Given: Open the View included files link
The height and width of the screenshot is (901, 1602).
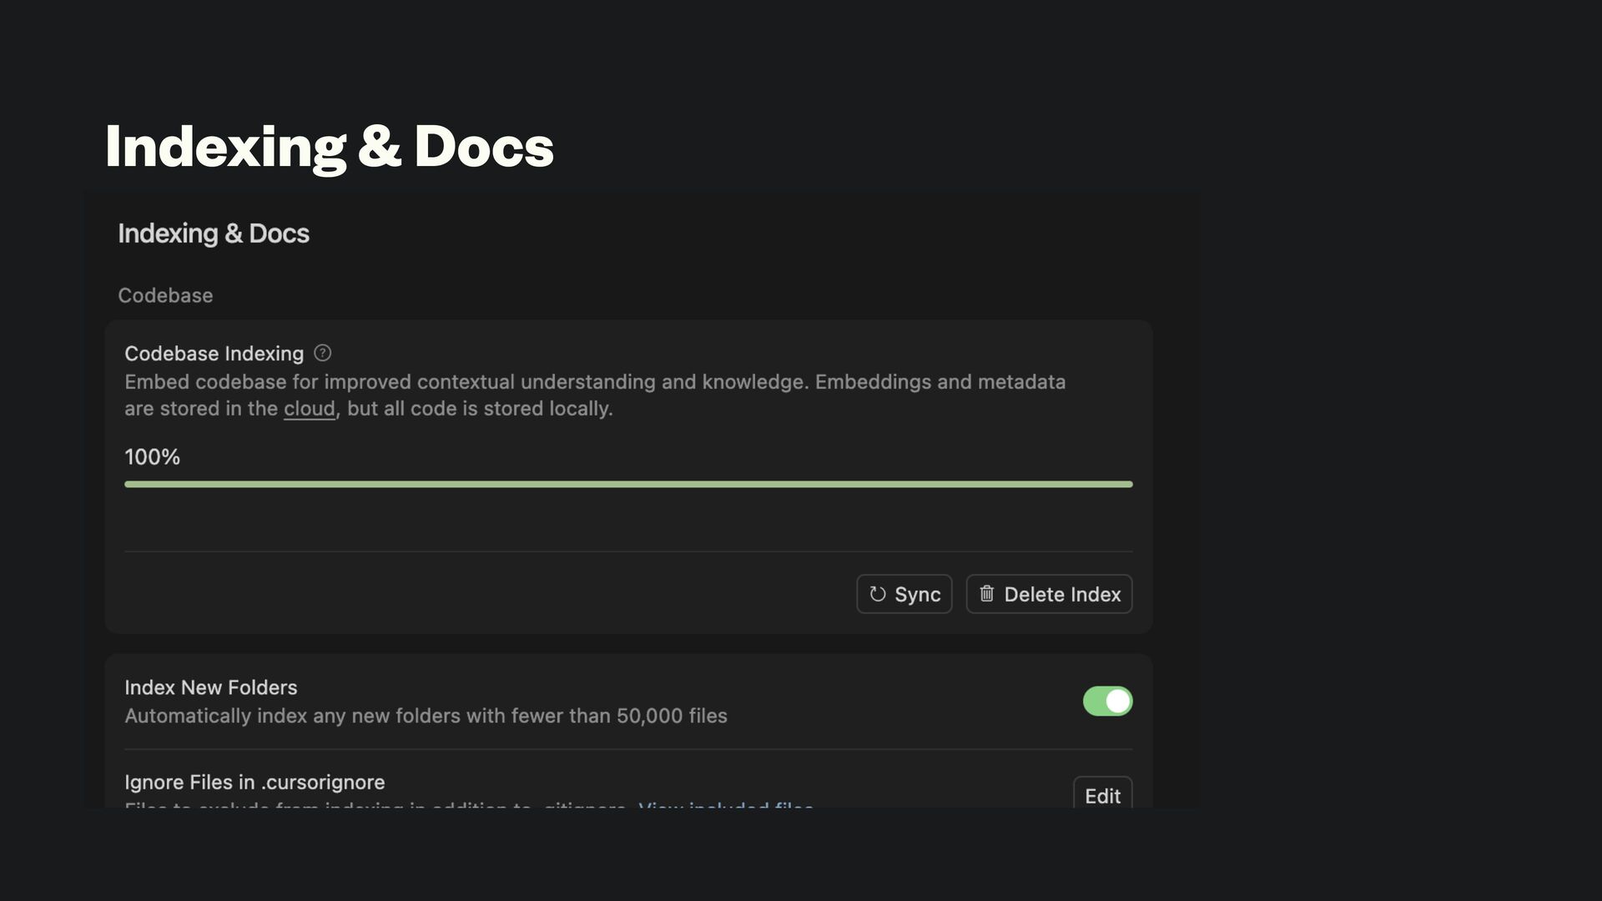Looking at the screenshot, I should click(x=725, y=804).
